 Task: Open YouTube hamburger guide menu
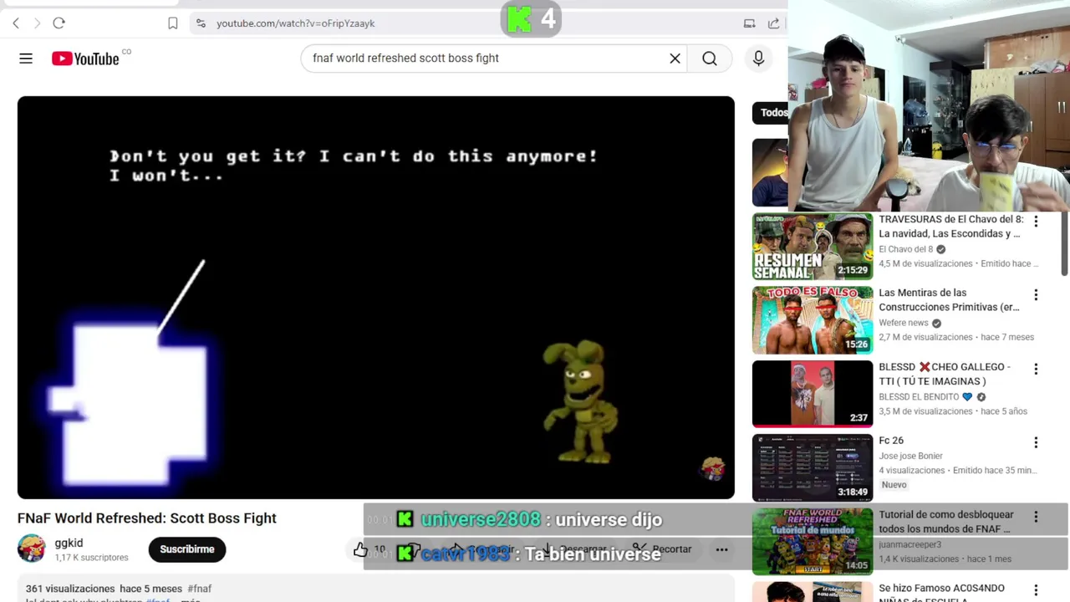click(26, 59)
